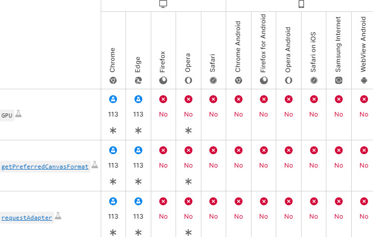The height and width of the screenshot is (237, 373).
Task: Expand Firefox No cell in GPU row
Action: click(163, 115)
